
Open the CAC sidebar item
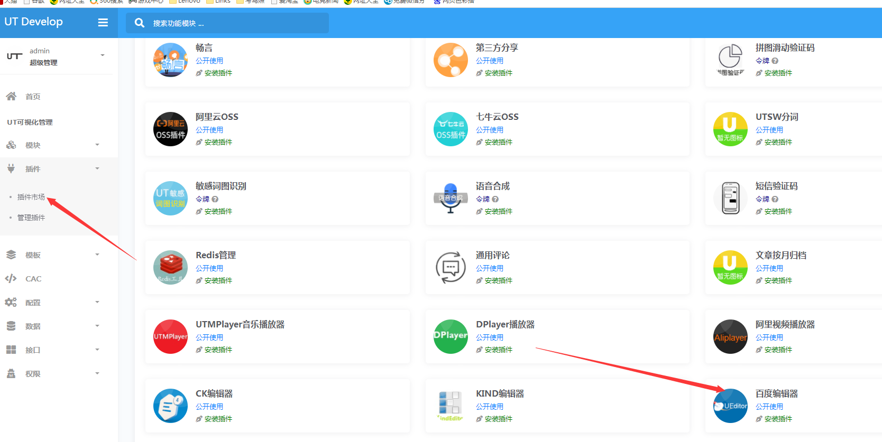pyautogui.click(x=33, y=279)
